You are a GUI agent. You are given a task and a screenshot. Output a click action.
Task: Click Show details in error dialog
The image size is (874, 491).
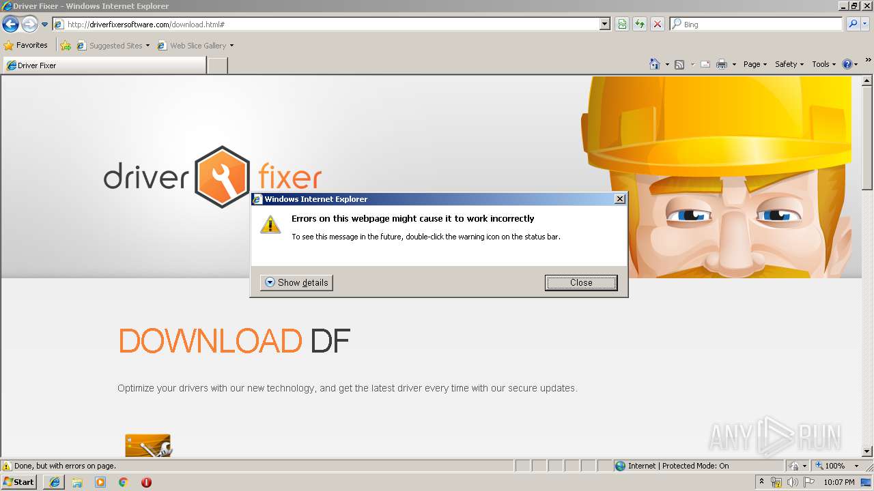pos(296,282)
